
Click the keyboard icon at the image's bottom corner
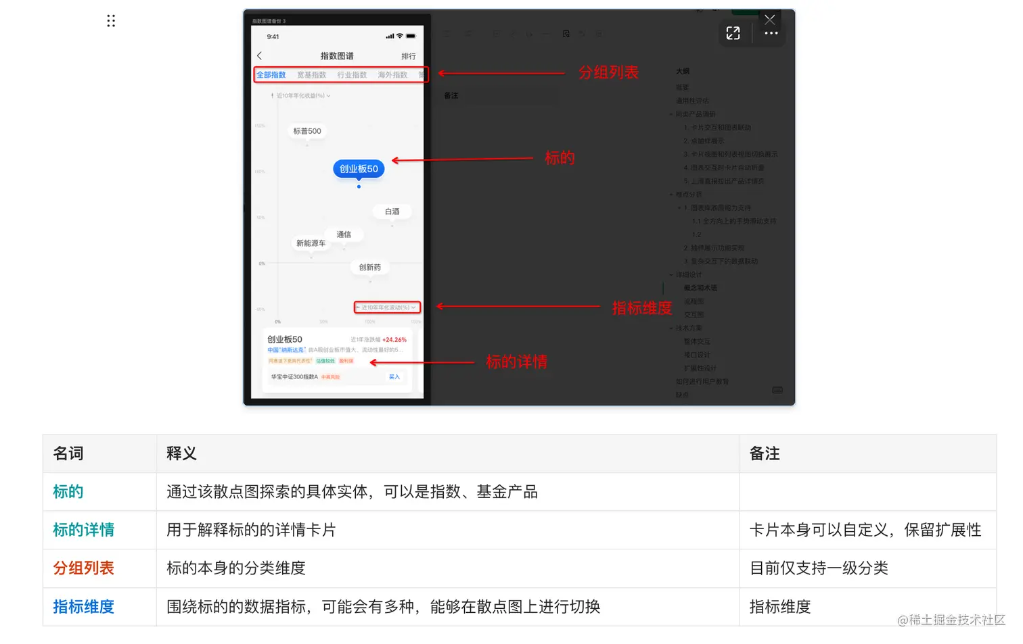point(777,390)
